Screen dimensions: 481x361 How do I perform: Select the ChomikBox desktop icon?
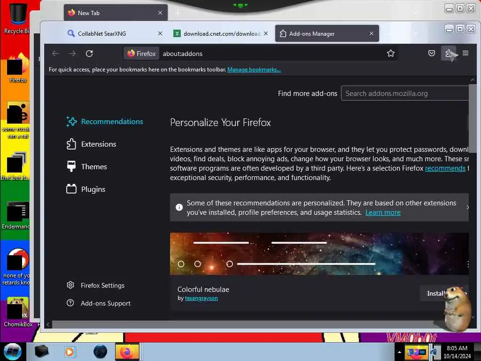click(x=18, y=312)
